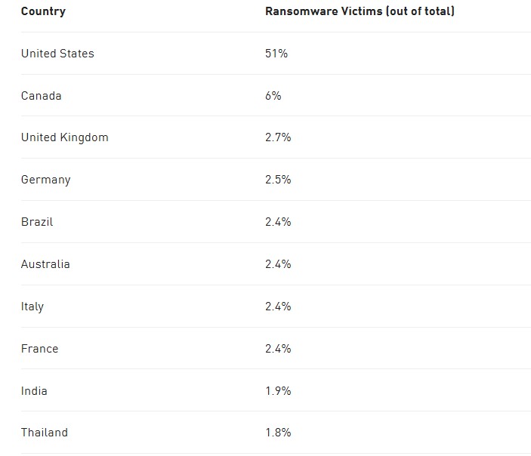
Task: Click the India row label
Action: pos(34,391)
